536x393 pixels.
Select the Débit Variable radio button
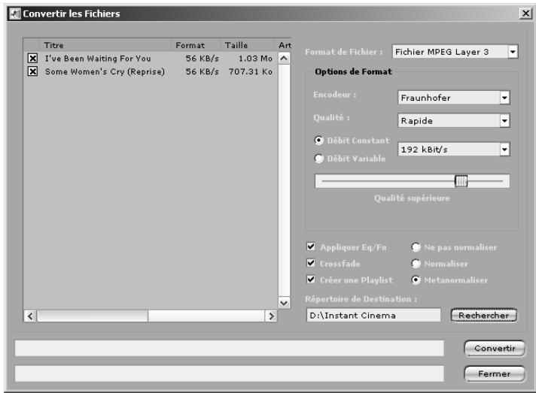319,159
